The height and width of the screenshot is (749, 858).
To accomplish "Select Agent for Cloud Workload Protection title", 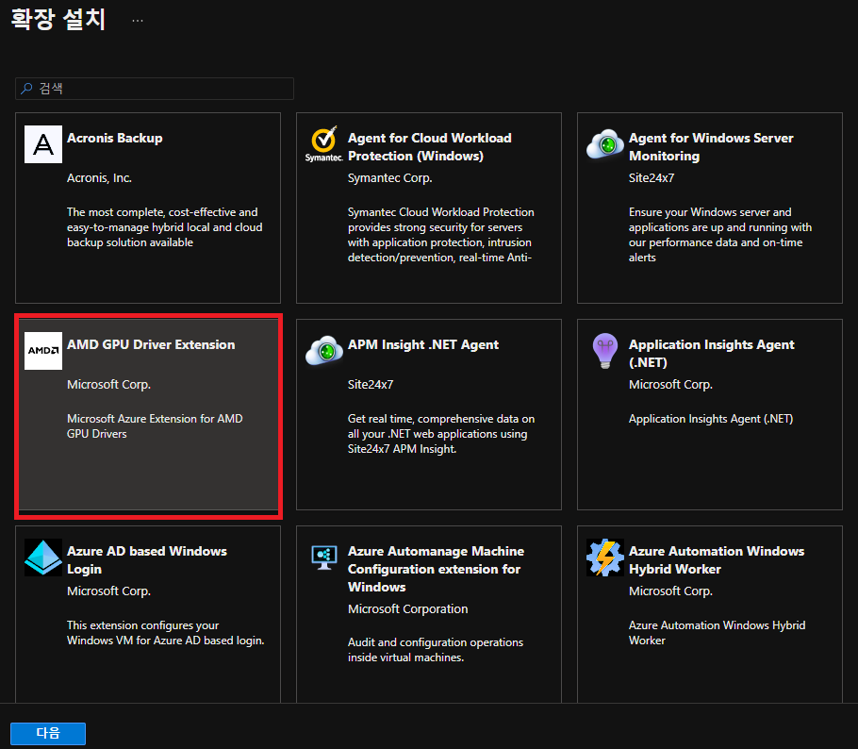I will click(x=430, y=147).
